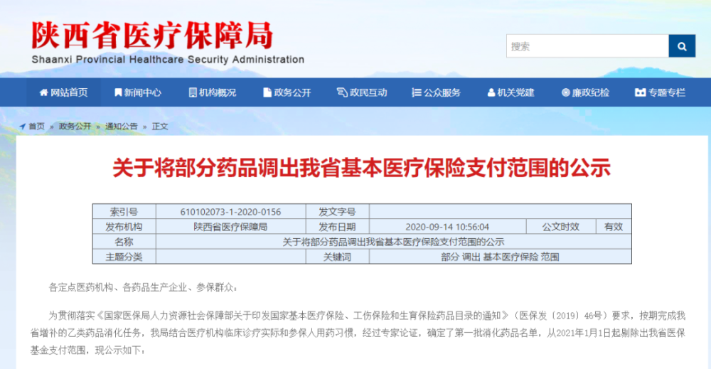Click the 发文字号 label cell

tap(337, 212)
